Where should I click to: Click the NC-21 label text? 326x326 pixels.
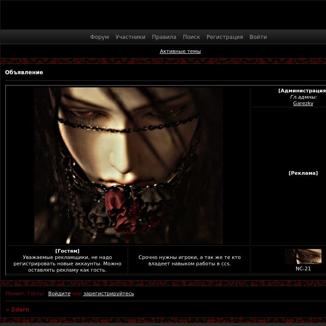(x=303, y=268)
